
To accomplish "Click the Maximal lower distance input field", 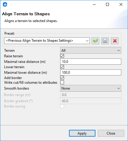I will click(91, 73).
